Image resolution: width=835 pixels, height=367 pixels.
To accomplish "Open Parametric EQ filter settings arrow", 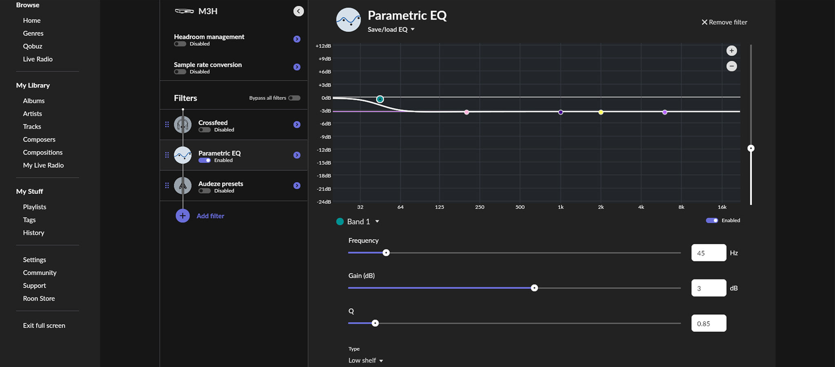I will (x=297, y=155).
